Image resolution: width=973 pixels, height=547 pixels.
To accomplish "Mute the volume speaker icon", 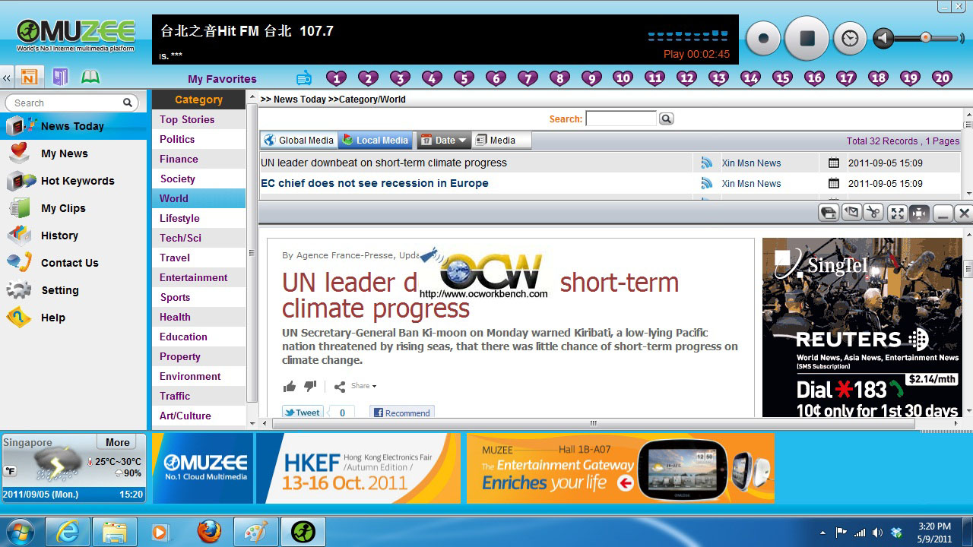I will 883,38.
